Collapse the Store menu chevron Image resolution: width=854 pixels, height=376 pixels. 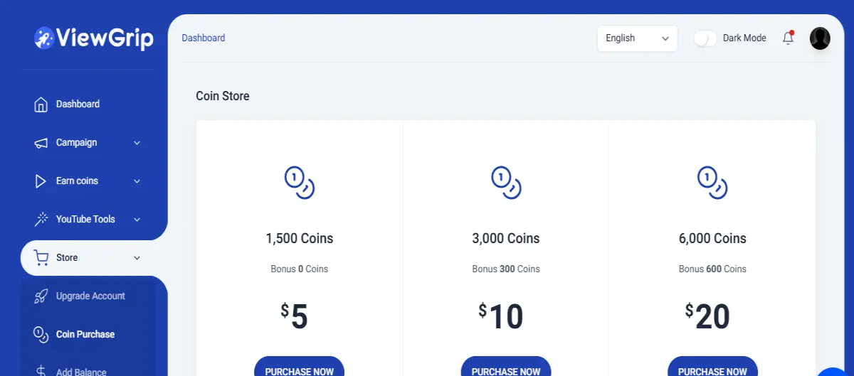click(137, 258)
